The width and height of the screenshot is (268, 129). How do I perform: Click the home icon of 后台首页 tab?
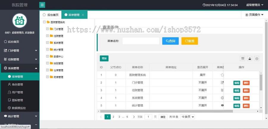44,15
